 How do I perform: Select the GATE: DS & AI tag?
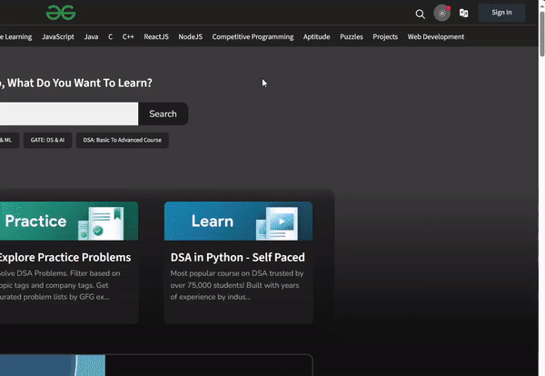click(x=47, y=140)
